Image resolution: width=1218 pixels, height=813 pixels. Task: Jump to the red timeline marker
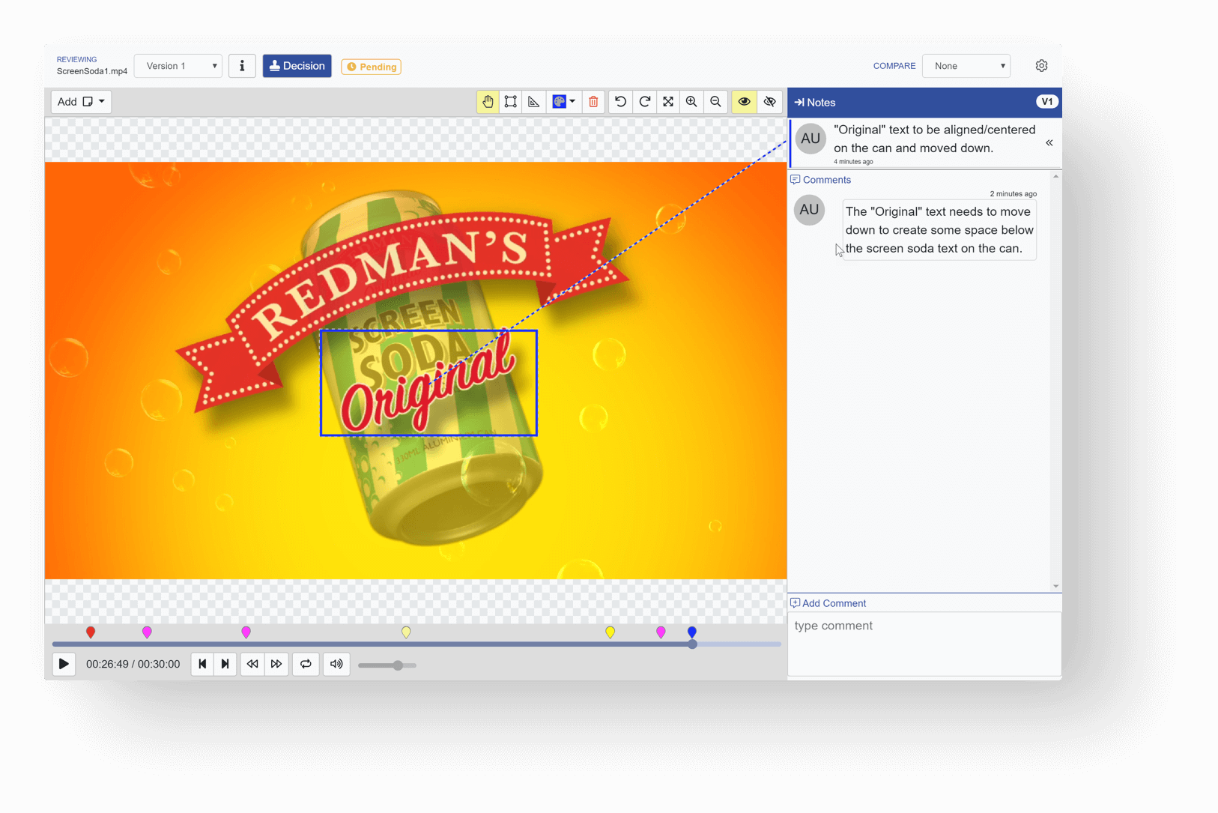(x=91, y=632)
